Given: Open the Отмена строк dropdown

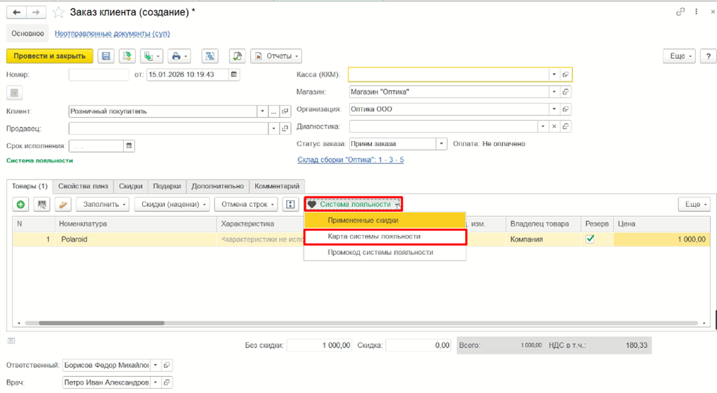Looking at the screenshot, I should [246, 204].
